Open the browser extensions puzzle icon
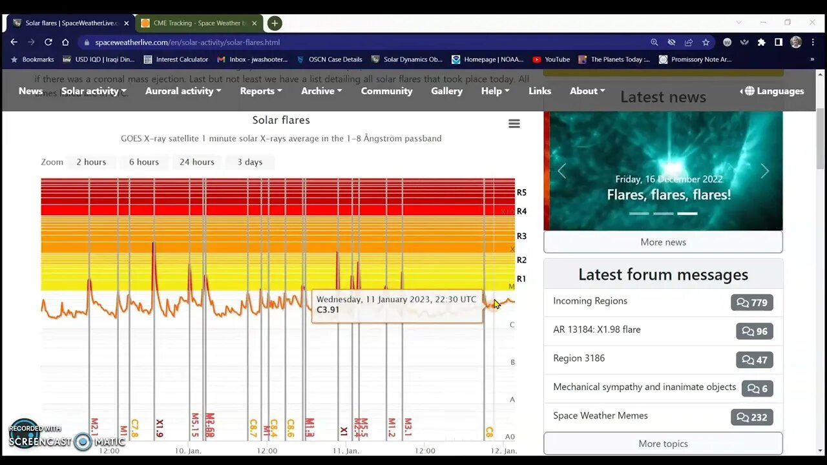Image resolution: width=827 pixels, height=465 pixels. pos(762,42)
